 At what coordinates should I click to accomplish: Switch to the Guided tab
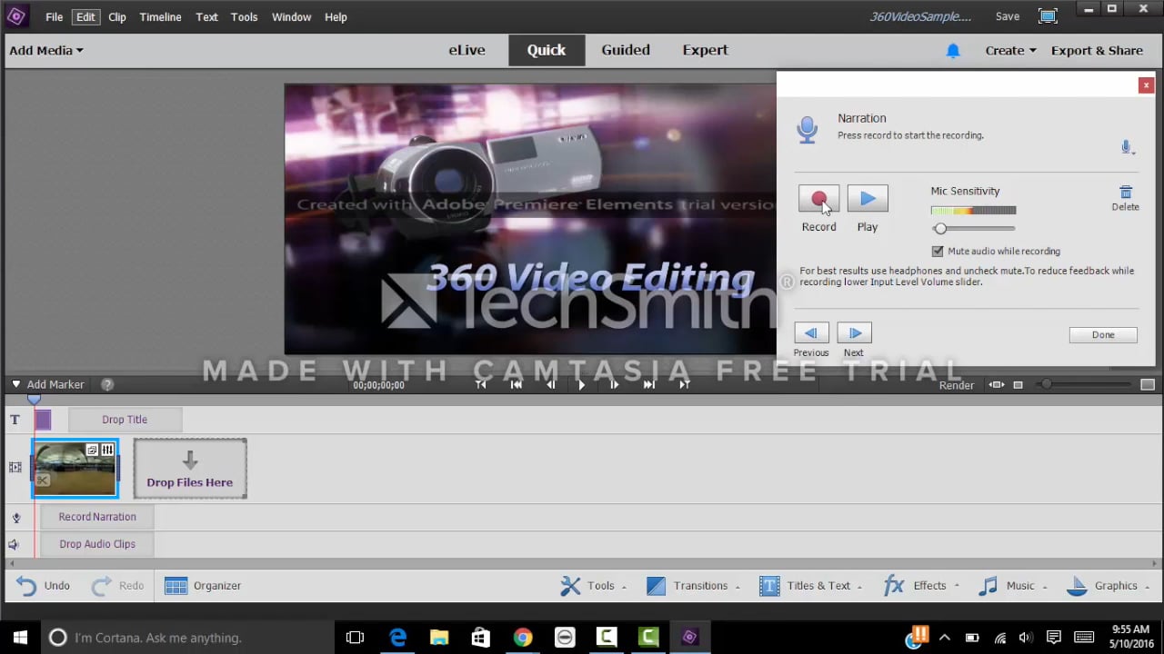coord(626,51)
